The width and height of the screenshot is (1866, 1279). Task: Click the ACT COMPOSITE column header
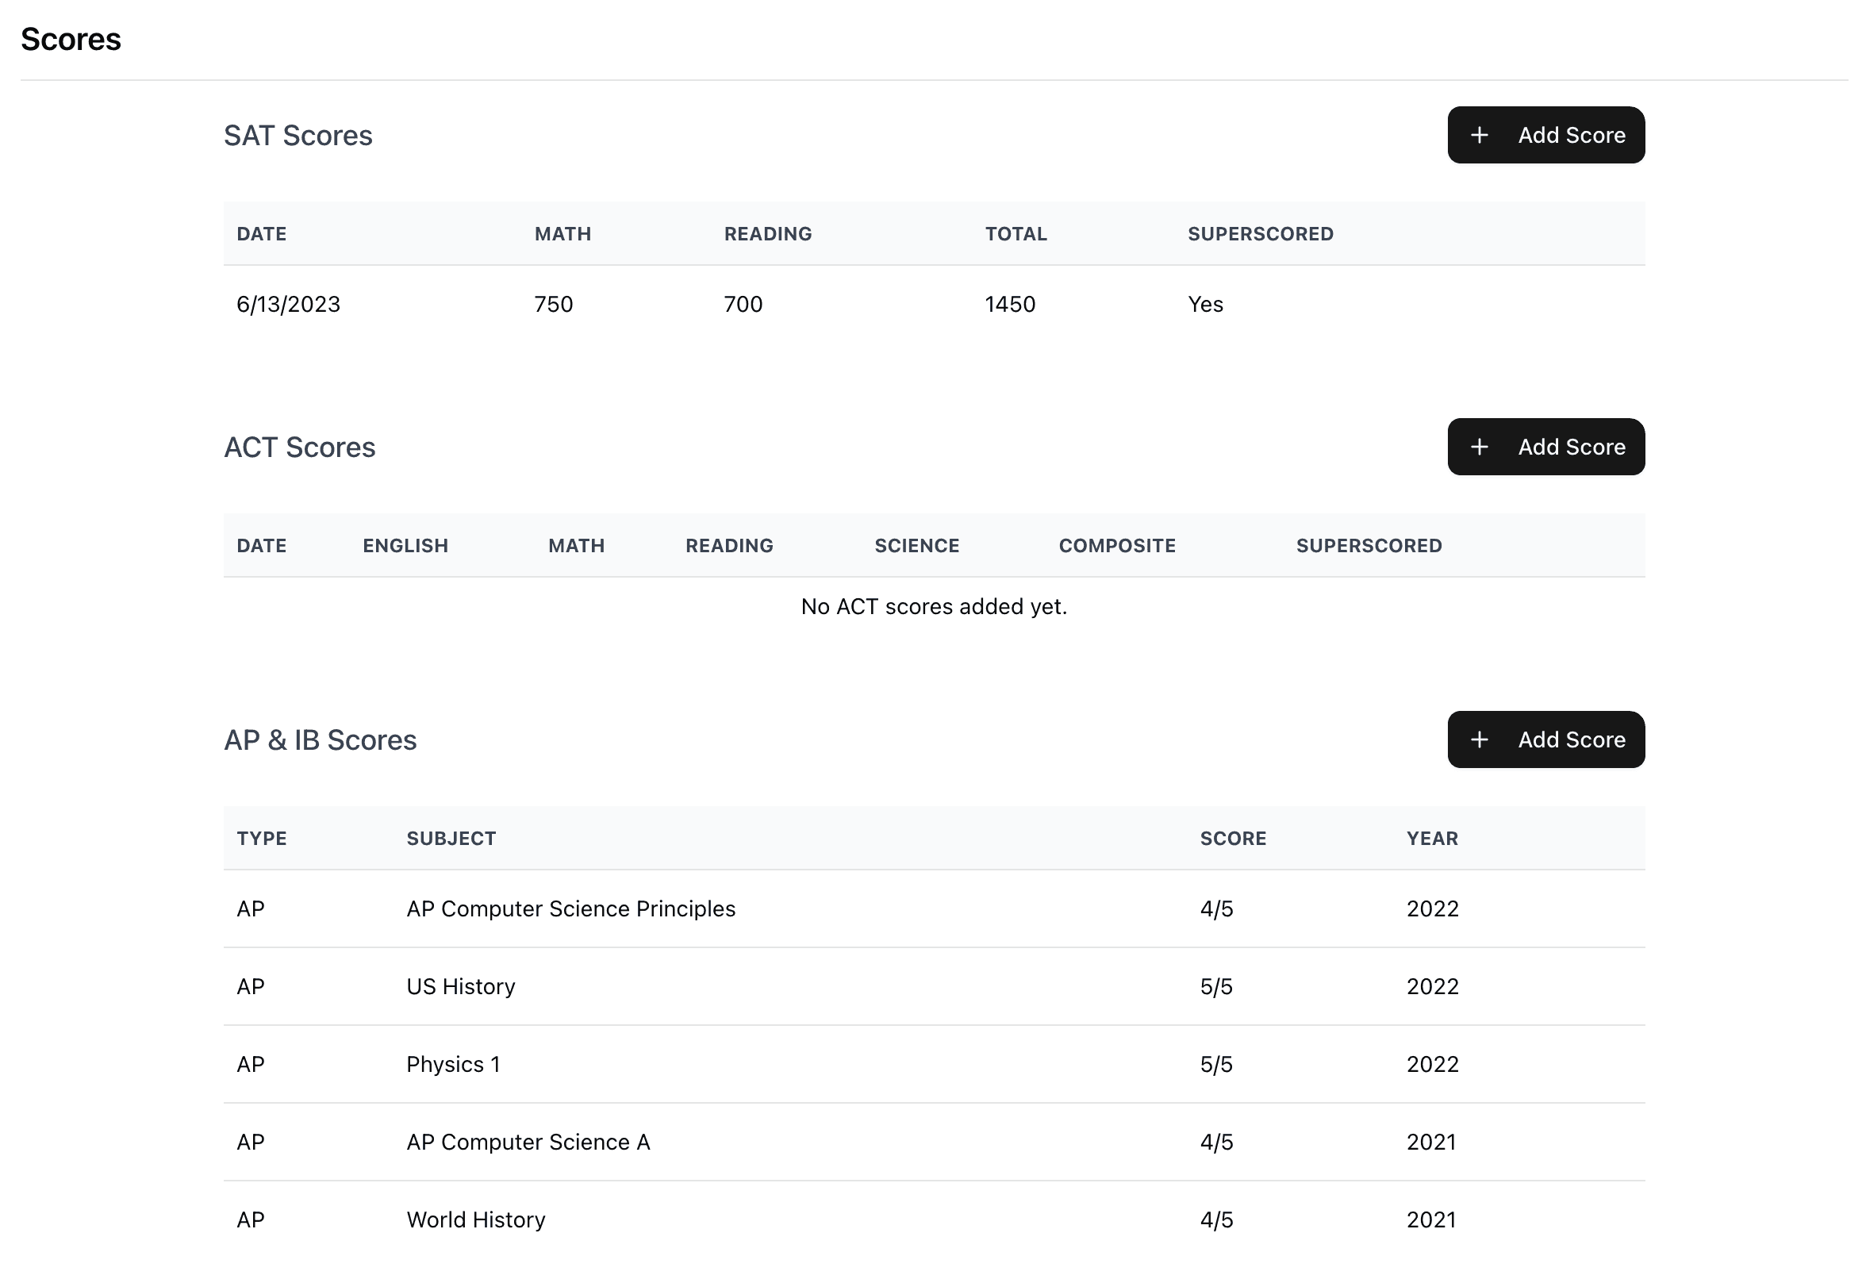pyautogui.click(x=1117, y=546)
